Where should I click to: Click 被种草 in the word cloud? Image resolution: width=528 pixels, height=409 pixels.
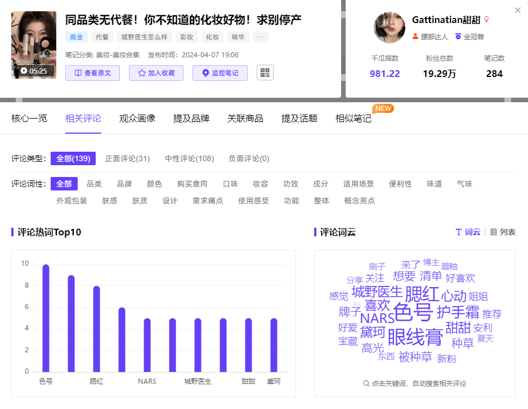(415, 357)
